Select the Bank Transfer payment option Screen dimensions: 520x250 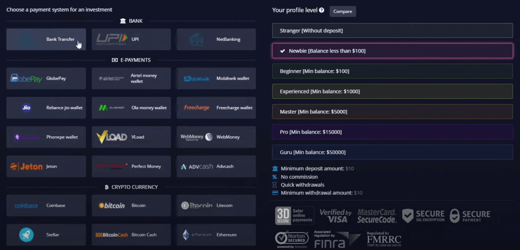point(46,39)
